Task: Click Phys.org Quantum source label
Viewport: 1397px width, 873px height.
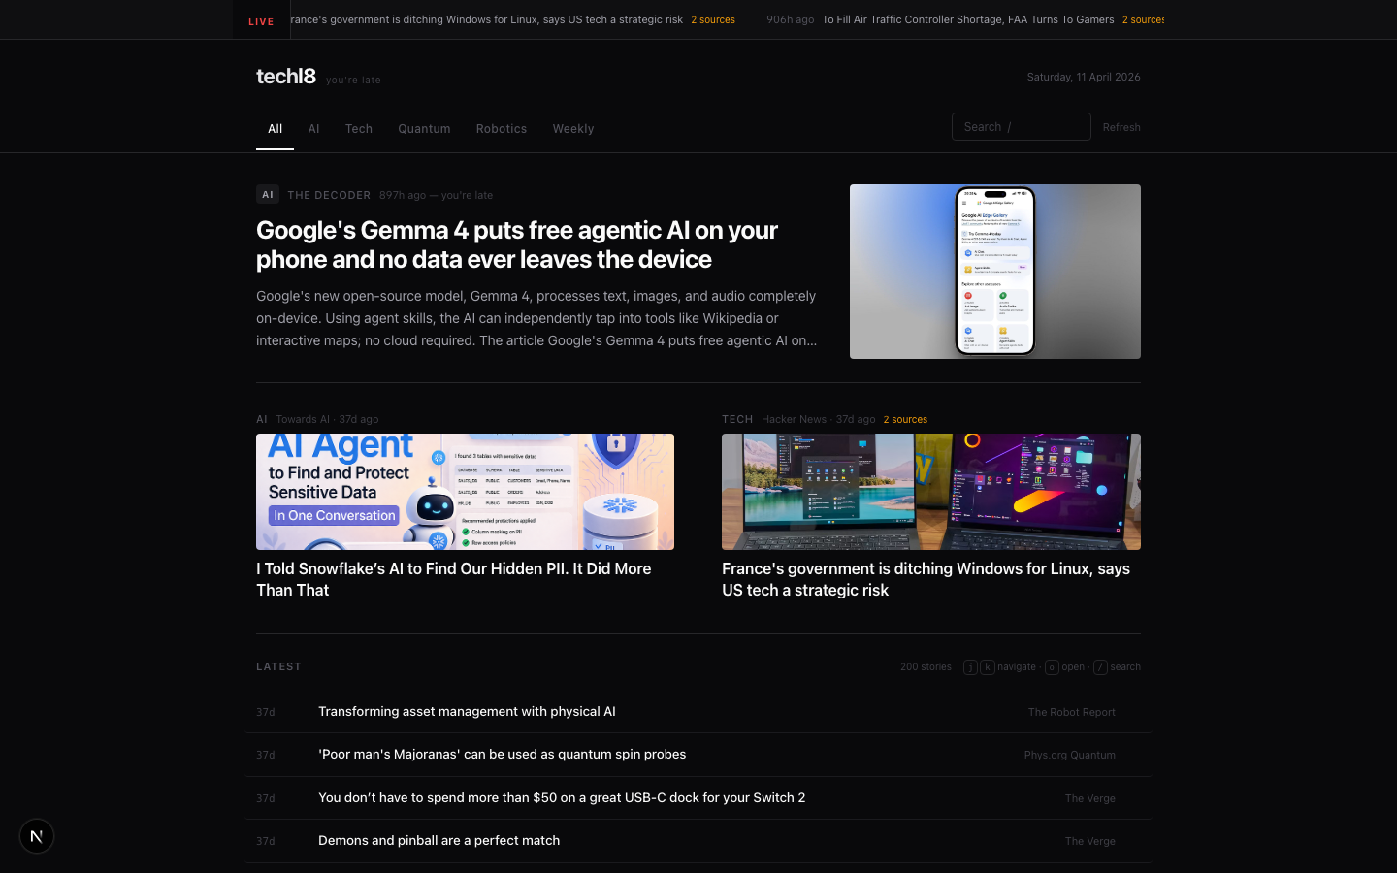Action: (x=1069, y=755)
